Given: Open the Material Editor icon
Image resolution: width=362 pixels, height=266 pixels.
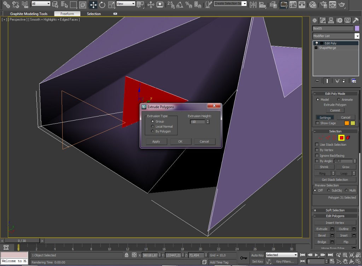Looking at the screenshot, I should click(313, 4).
